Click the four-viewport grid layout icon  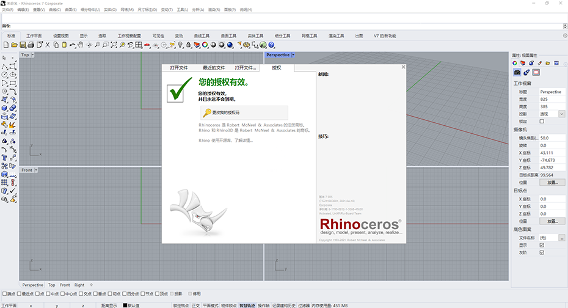click(x=139, y=45)
